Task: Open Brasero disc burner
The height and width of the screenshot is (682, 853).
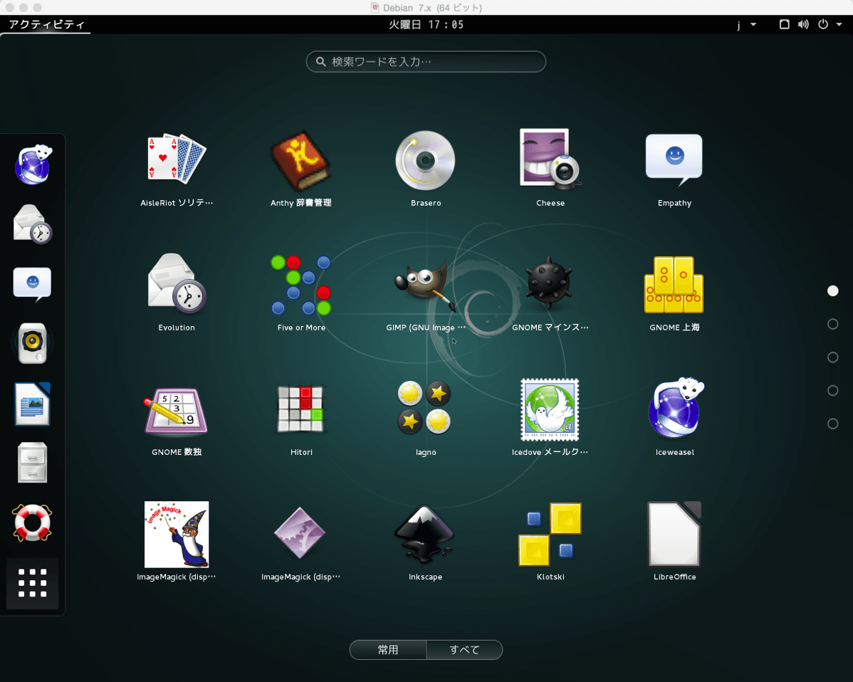Action: click(425, 169)
